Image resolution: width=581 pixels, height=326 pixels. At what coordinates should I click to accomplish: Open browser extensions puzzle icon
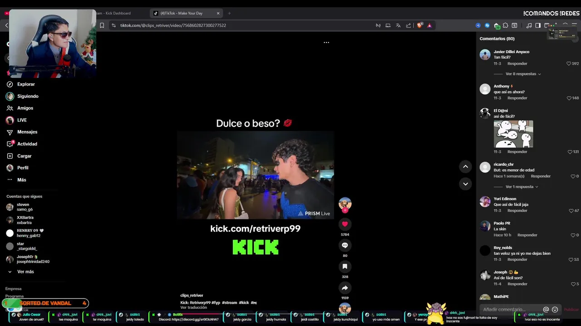(506, 25)
